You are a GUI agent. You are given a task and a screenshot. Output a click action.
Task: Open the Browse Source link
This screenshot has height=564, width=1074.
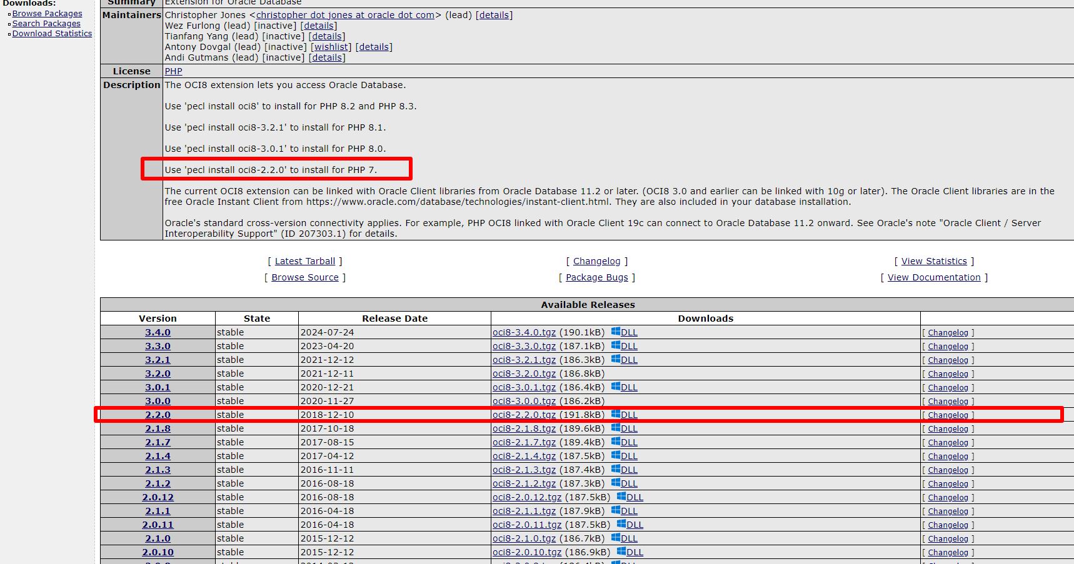(x=305, y=277)
